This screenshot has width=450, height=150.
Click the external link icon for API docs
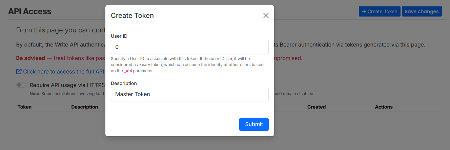coord(19,71)
